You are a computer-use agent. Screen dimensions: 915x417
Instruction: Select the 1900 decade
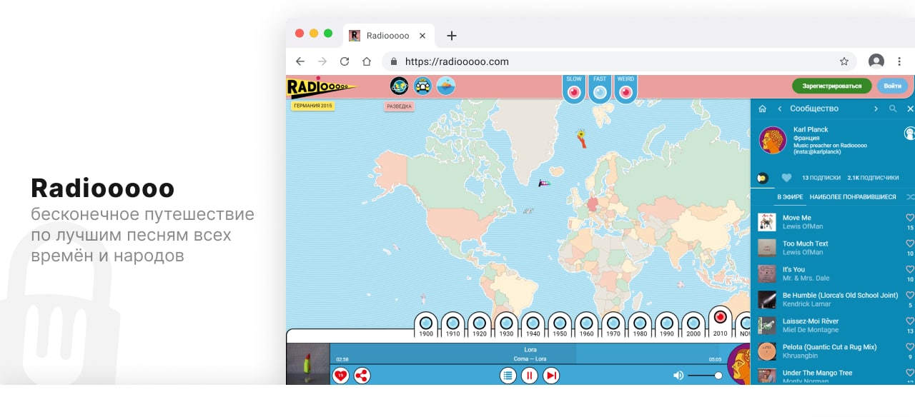[426, 325]
